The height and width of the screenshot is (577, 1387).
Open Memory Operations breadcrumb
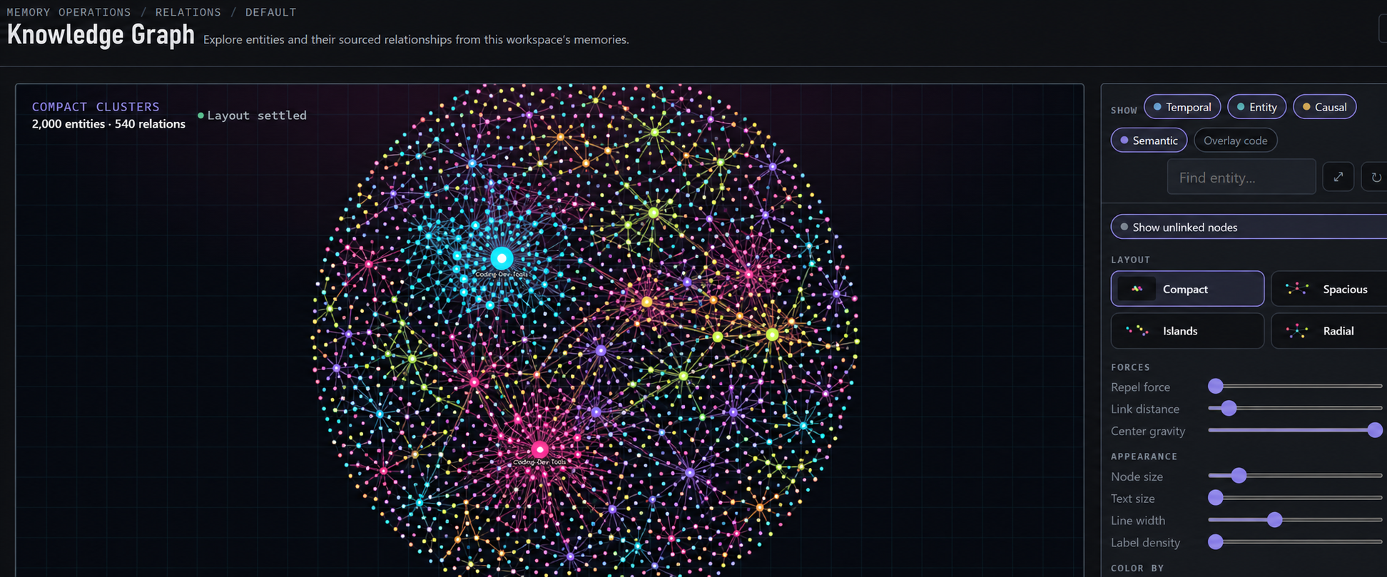(69, 12)
